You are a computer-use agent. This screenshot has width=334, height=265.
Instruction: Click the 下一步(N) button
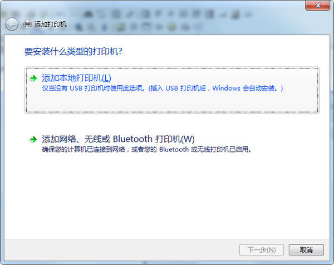tap(262, 250)
